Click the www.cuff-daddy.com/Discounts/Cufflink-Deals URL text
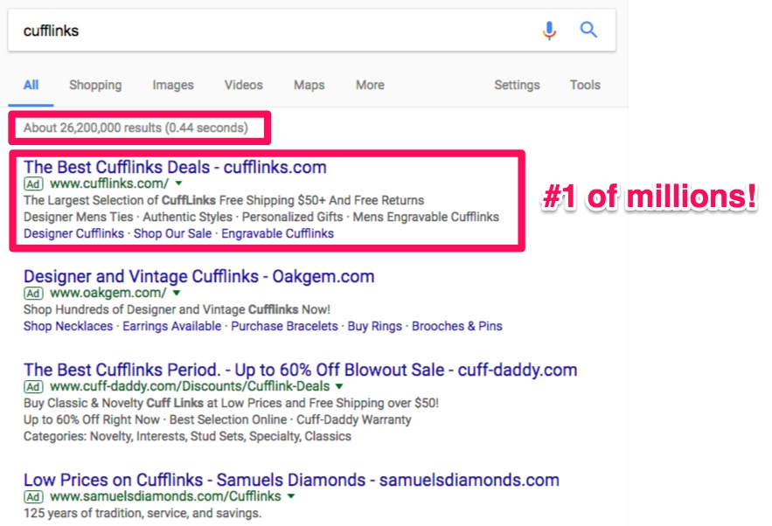This screenshot has height=526, width=772. (x=190, y=386)
